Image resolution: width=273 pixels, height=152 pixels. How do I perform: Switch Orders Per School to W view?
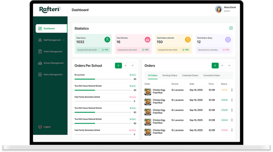click(125, 66)
